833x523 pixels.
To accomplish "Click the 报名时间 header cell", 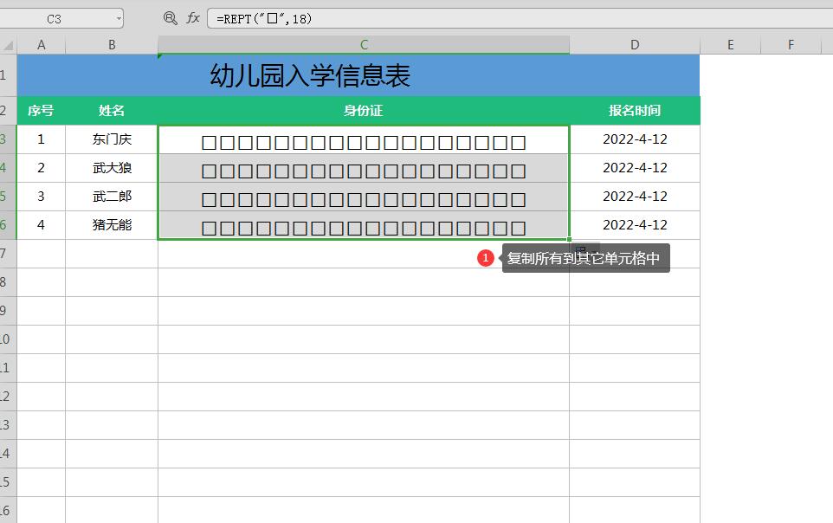I will [635, 111].
